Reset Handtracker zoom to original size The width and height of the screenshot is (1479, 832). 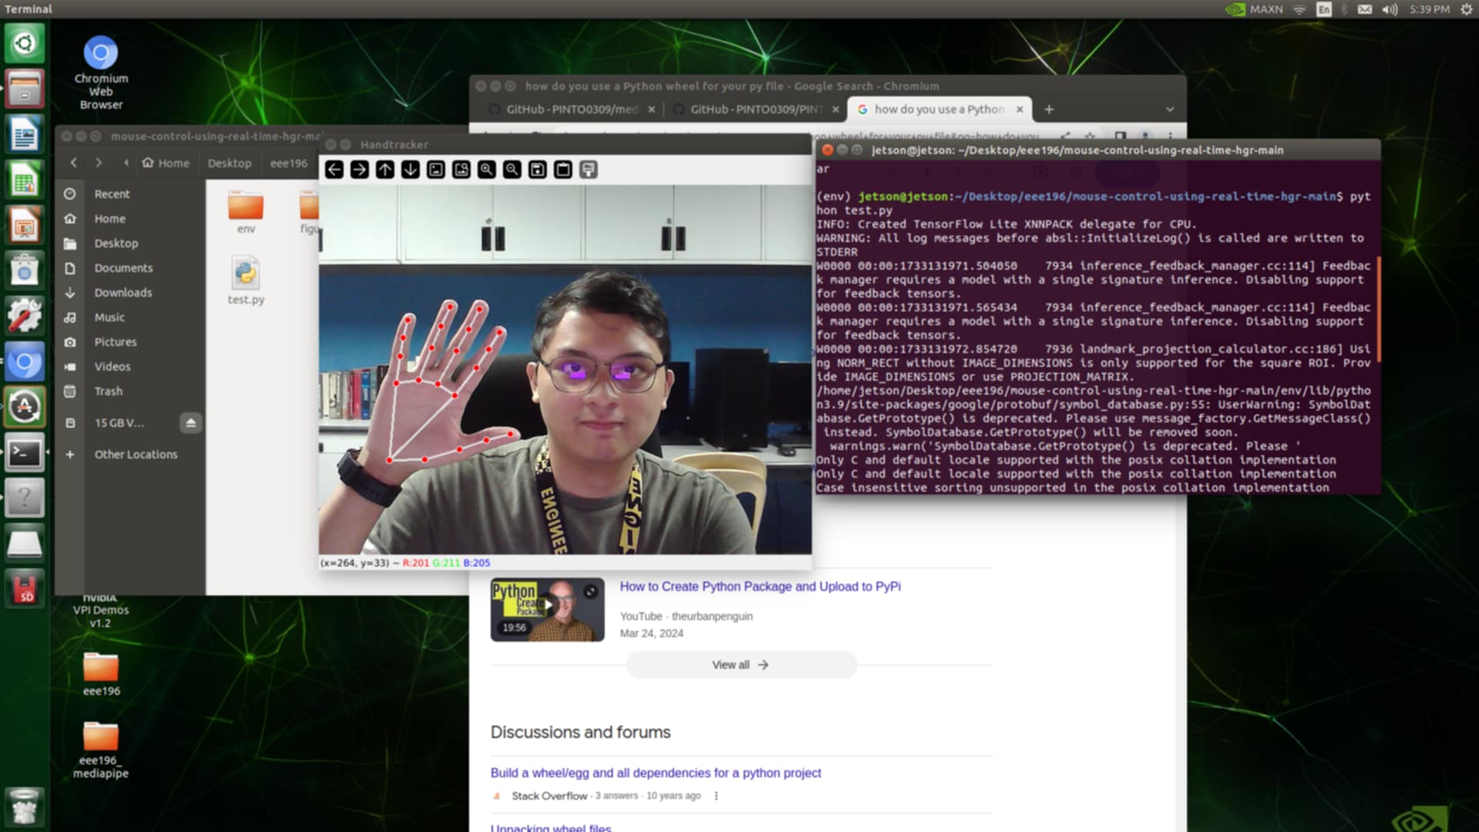[436, 169]
